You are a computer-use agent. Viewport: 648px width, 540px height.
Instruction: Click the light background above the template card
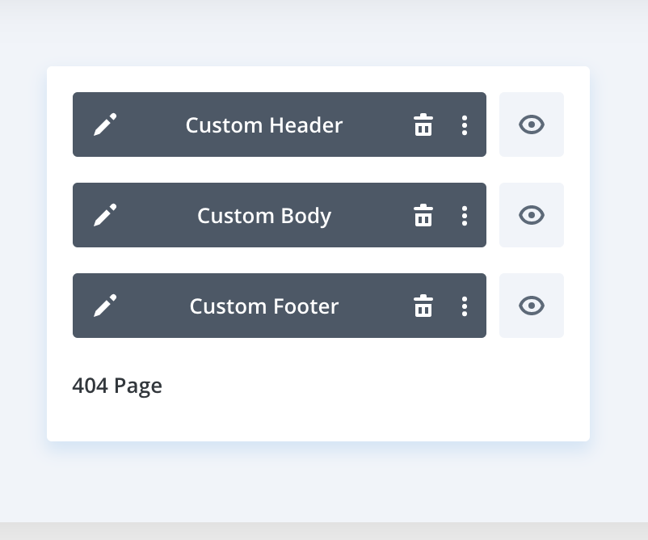(324, 33)
